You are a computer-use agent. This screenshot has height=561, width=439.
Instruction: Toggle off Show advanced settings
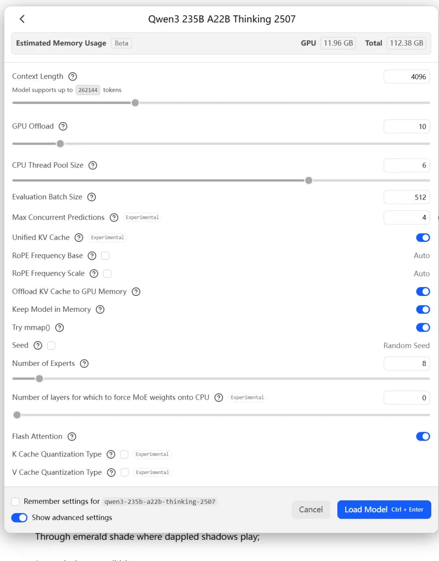(19, 518)
